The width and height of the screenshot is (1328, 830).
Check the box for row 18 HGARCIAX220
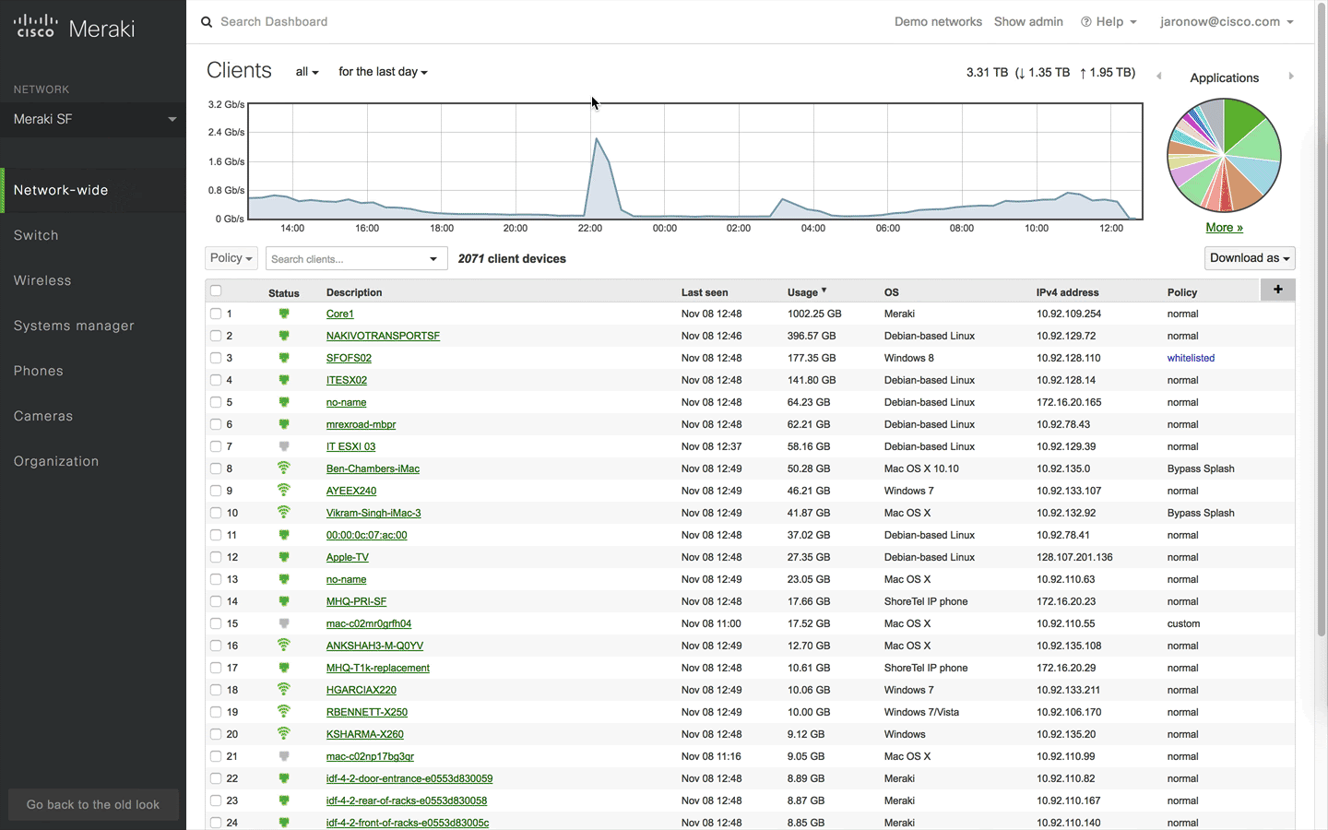[x=216, y=690]
